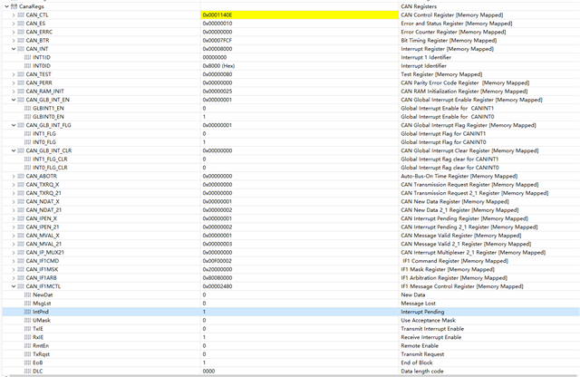Select the CAN_IF1ARB value 0x80080000
Viewport: 580px width, 377px height.
[217, 278]
